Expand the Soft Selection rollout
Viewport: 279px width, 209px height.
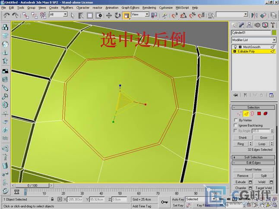[x=254, y=157]
